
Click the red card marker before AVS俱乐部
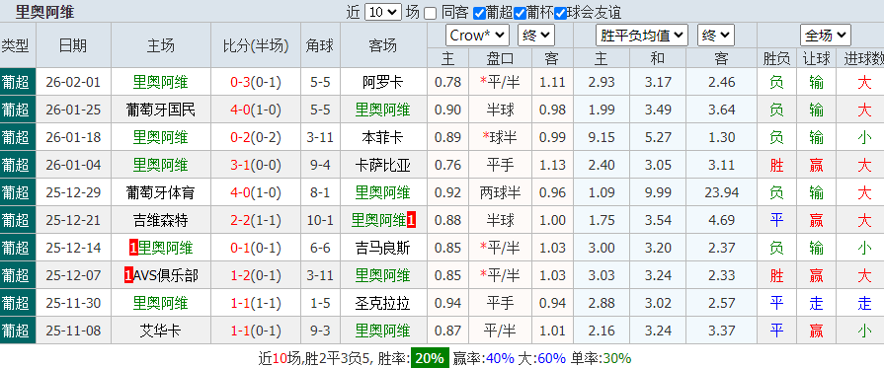pos(128,275)
